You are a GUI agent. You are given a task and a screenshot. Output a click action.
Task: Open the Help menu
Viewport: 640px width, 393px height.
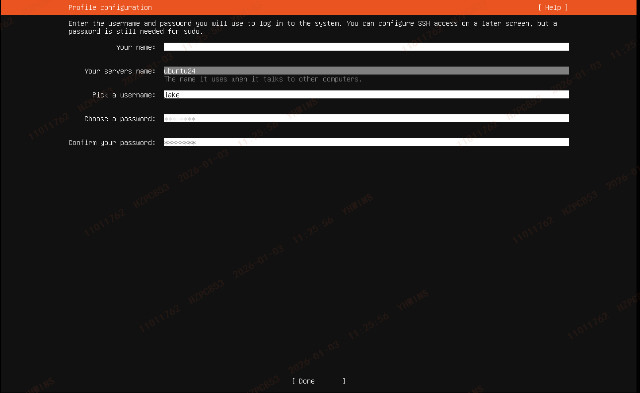coord(553,7)
